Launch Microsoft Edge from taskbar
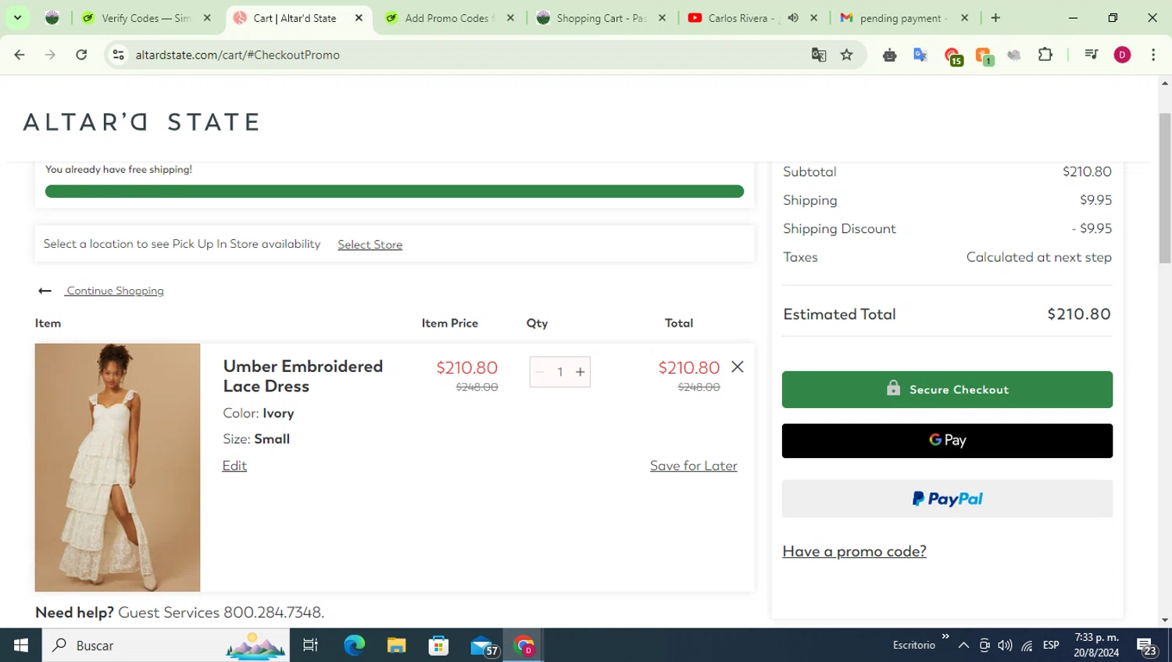 tap(354, 645)
